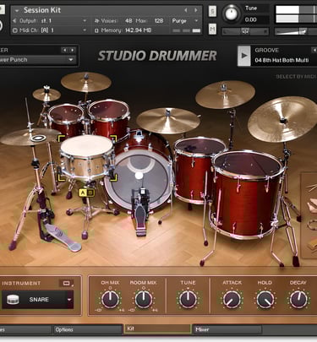Screen dimensions: 317x342
Task: Load next instrument with Session Kit right arrow
Action: coord(195,10)
